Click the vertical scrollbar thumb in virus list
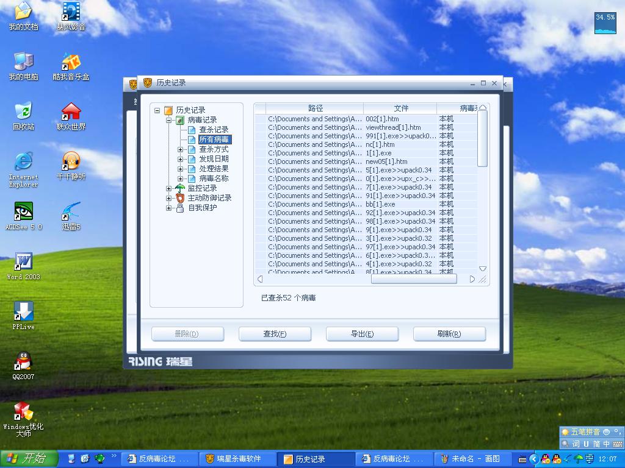 (x=482, y=138)
